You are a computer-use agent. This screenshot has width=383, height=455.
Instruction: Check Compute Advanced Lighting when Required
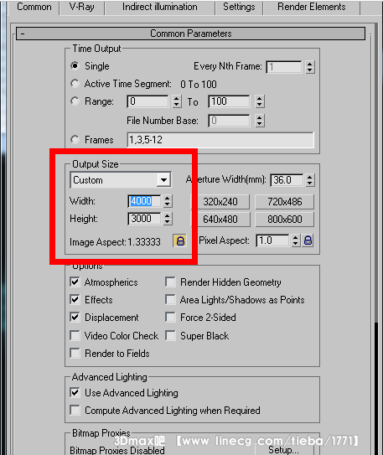75,411
